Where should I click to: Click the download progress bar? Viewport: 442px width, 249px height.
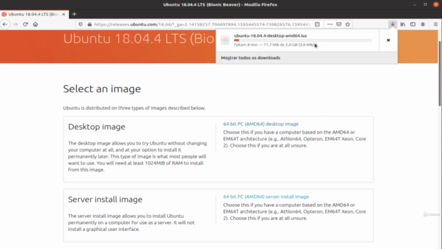(x=302, y=40)
